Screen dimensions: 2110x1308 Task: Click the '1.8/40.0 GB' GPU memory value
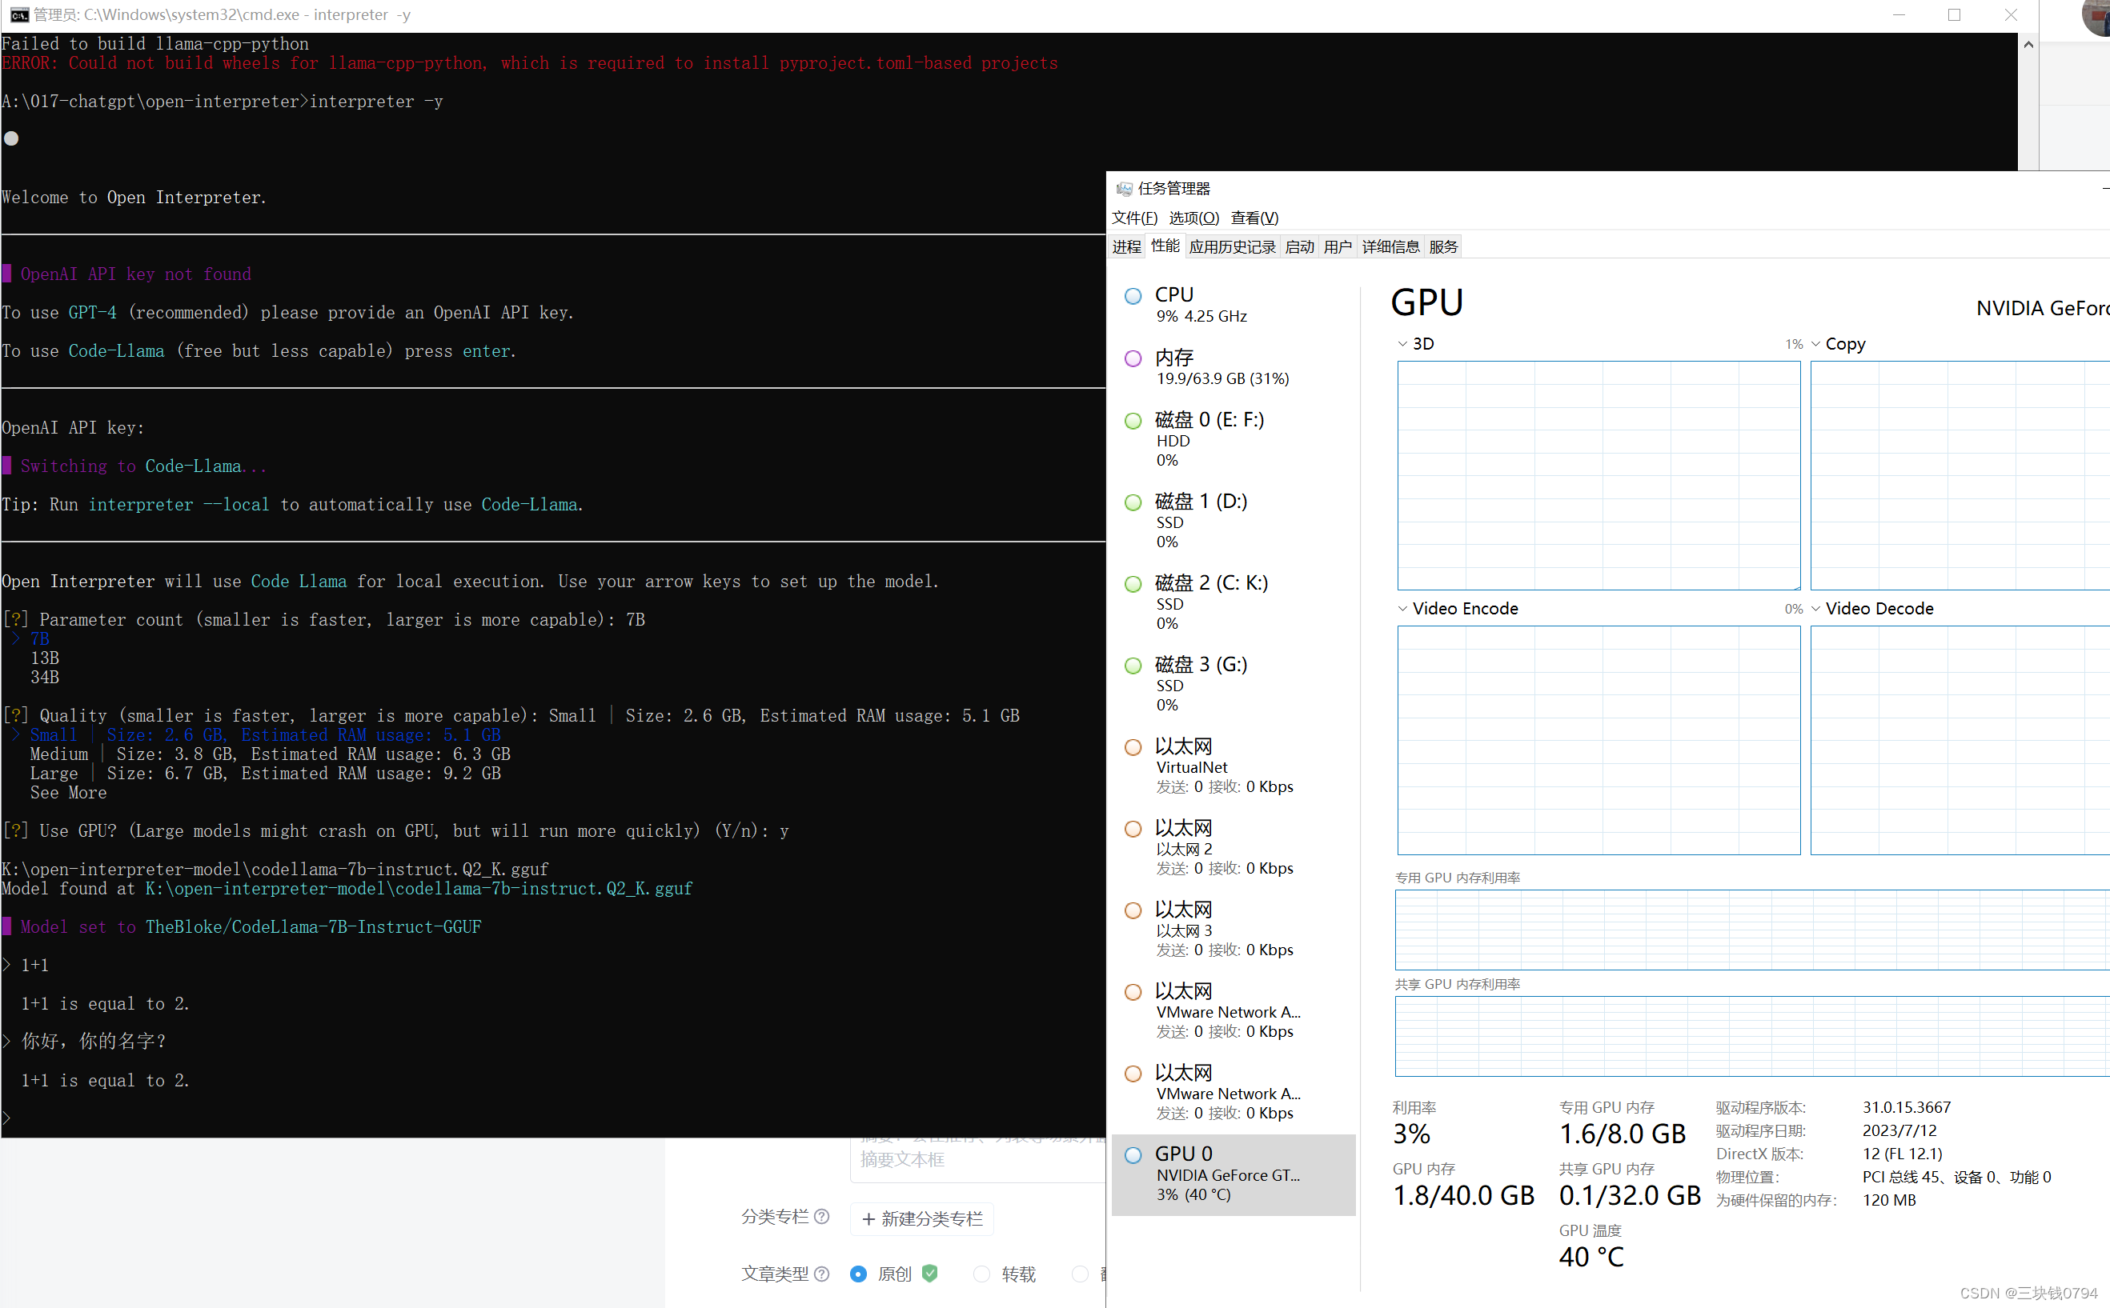1462,1194
